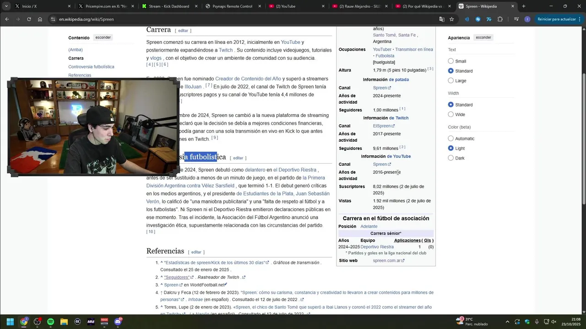Switch to the Rauw Alejandro YouTube tab
The height and width of the screenshot is (329, 586).
[360, 6]
